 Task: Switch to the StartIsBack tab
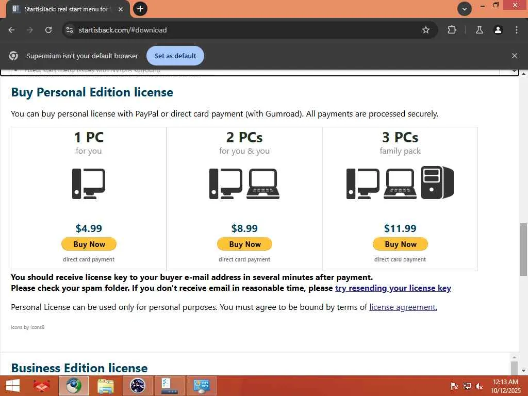[66, 9]
